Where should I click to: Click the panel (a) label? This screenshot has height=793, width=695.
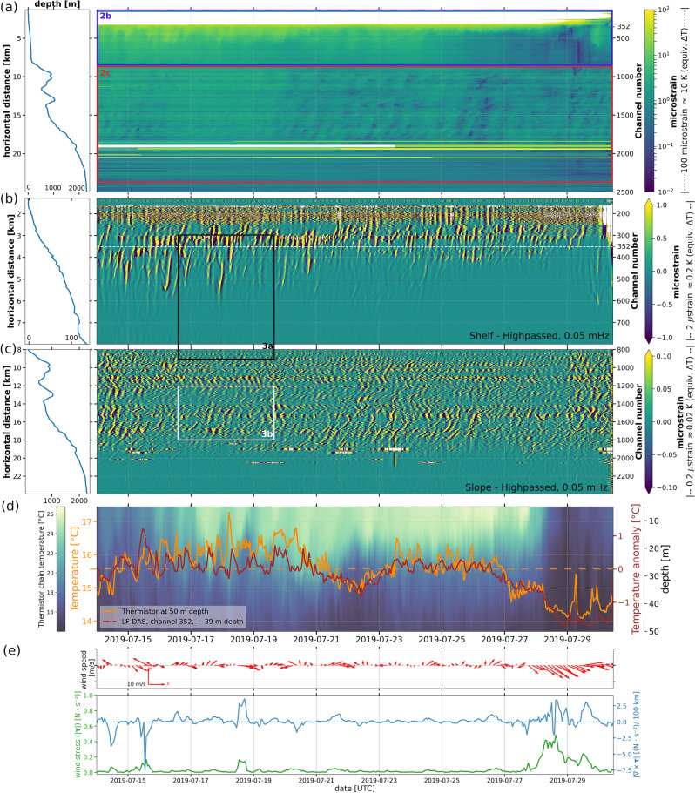click(9, 7)
